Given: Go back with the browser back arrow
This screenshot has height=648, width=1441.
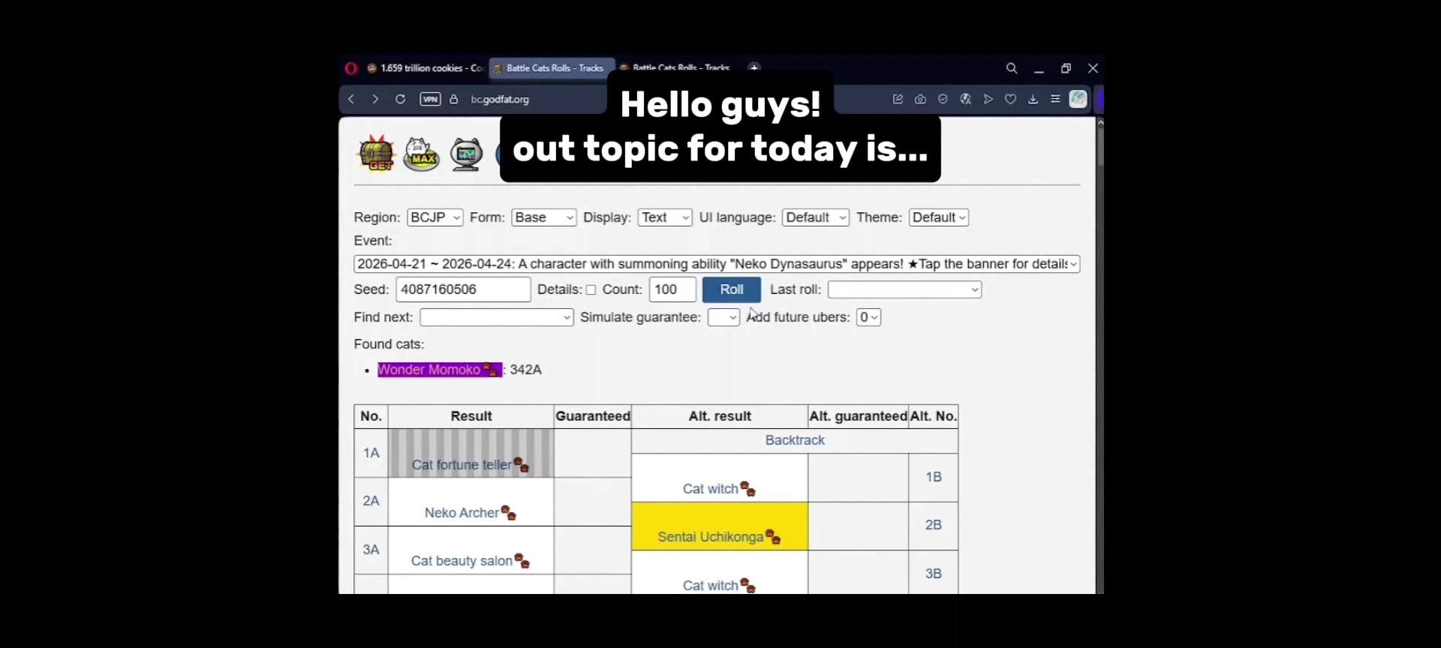Looking at the screenshot, I should (x=351, y=99).
